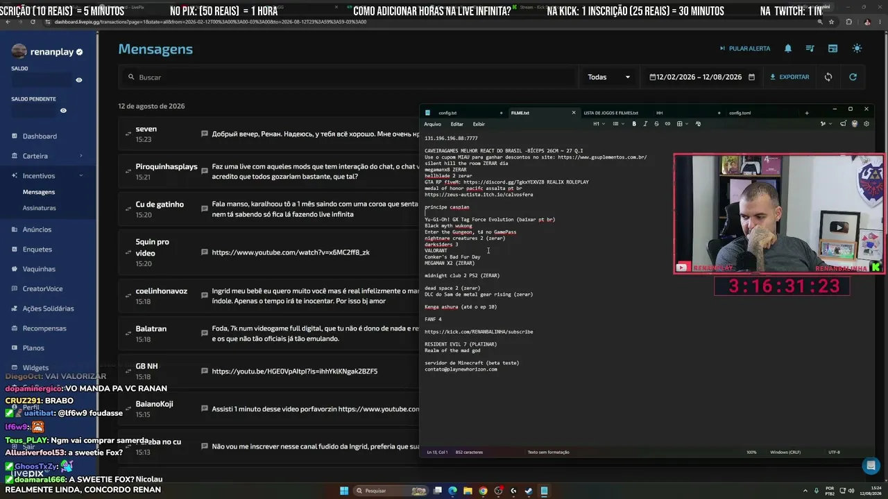Screen dimensions: 888x499
Task: Insert a link using Notepad toolbar
Action: 667,124
